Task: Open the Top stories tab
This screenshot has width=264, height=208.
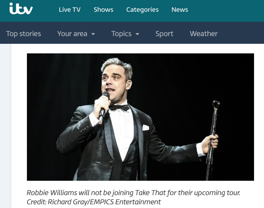Action: click(x=24, y=34)
